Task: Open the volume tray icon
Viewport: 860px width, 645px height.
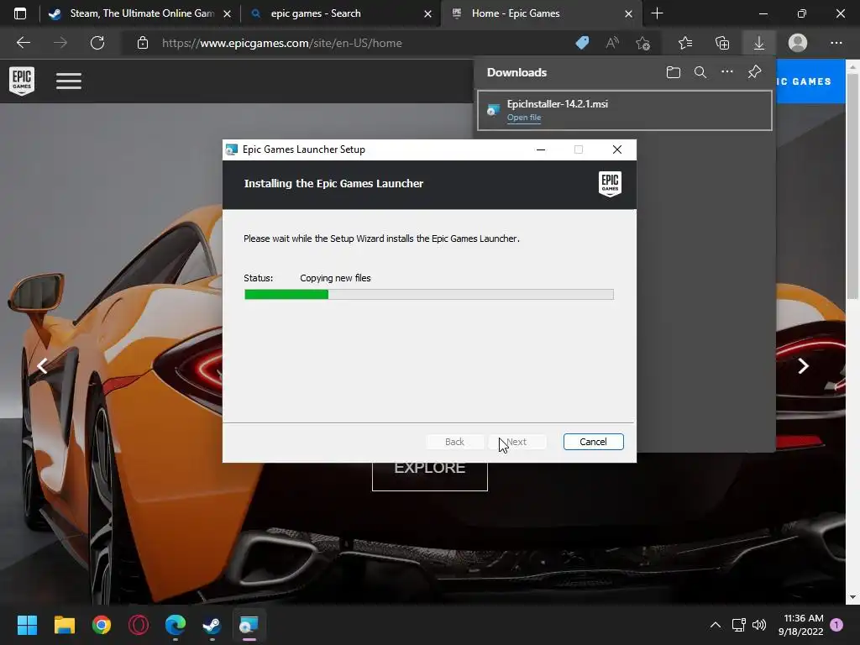Action: click(759, 625)
